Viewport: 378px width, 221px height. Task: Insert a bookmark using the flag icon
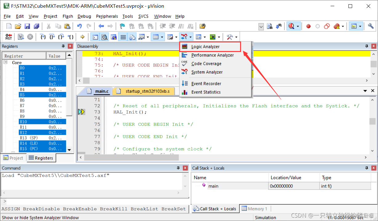tap(123, 26)
